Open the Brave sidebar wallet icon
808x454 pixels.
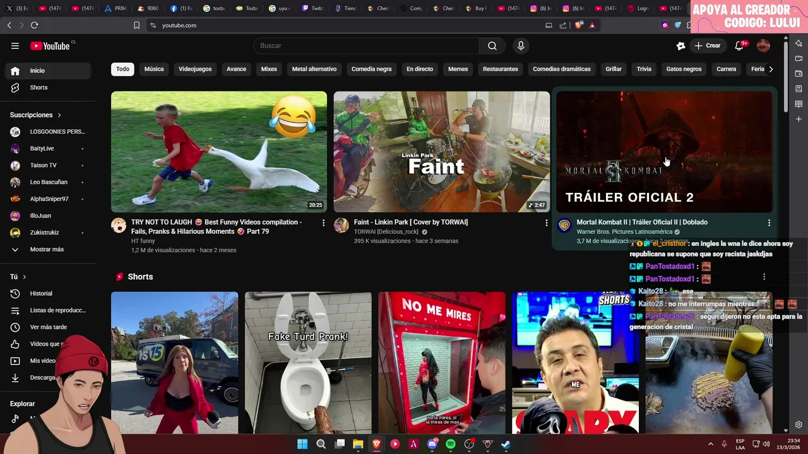pos(799,74)
